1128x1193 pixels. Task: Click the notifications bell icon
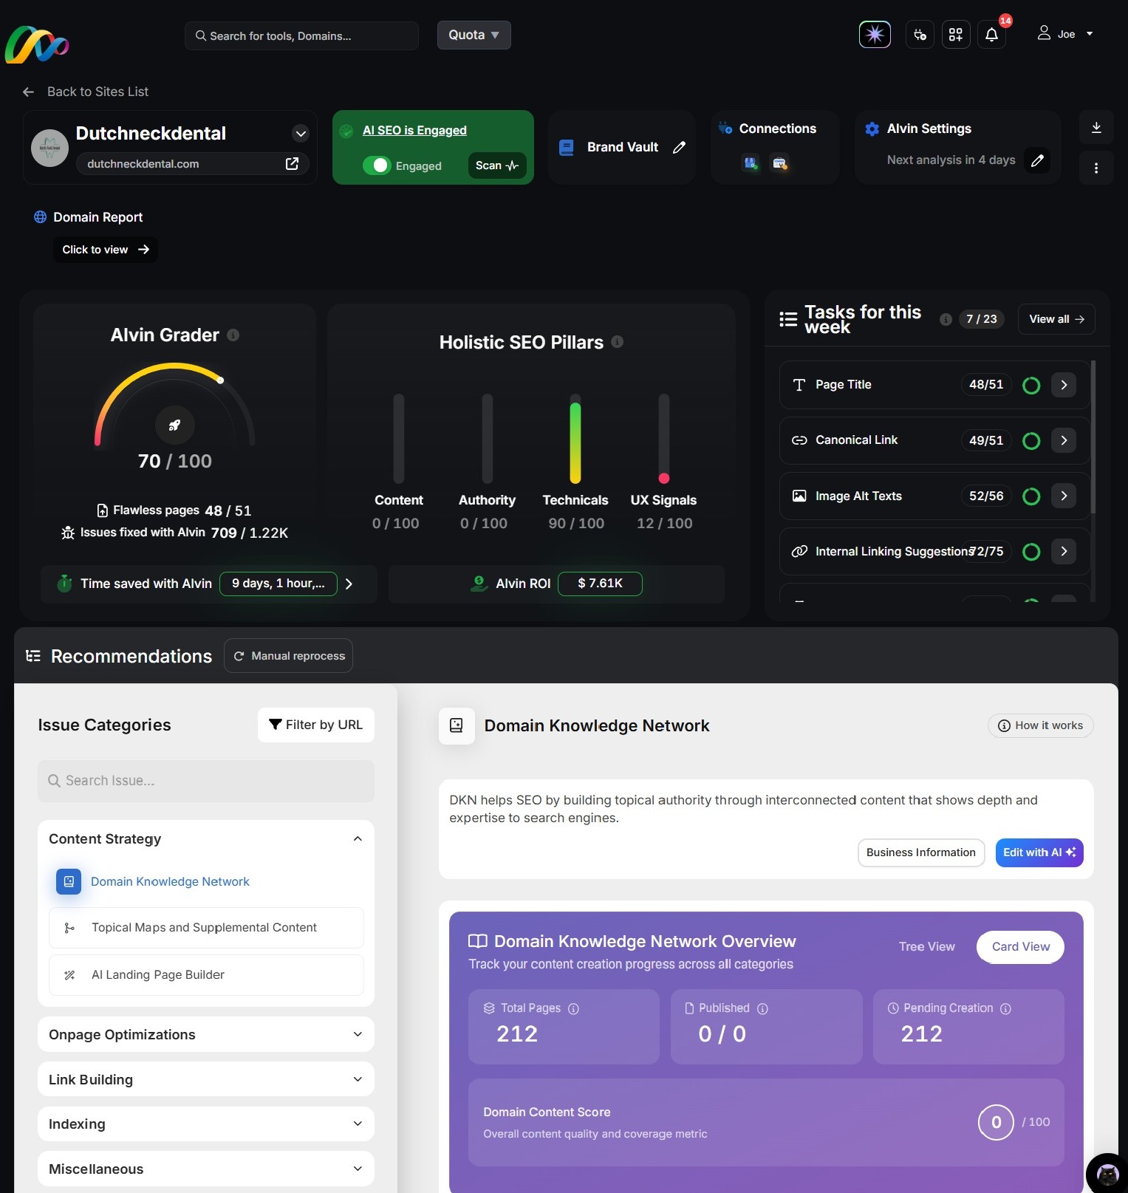pyautogui.click(x=991, y=35)
